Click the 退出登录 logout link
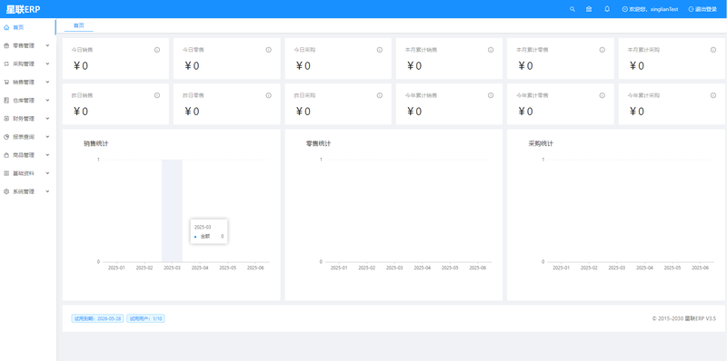 click(702, 9)
